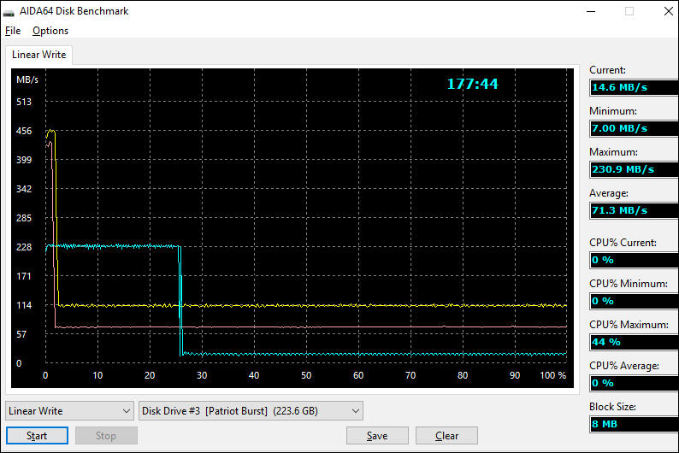Click the 50 x-axis label
Screen dimensions: 679x453
(x=306, y=375)
